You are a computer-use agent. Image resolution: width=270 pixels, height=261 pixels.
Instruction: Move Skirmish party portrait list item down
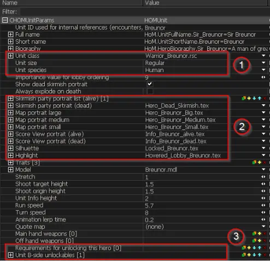(x=254, y=98)
